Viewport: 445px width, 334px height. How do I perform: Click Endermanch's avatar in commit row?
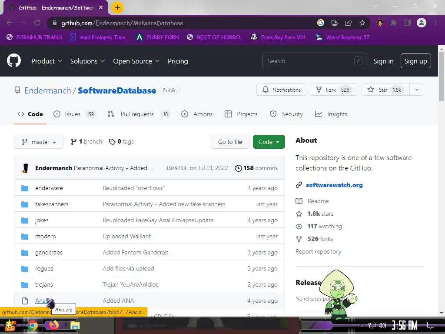25,168
